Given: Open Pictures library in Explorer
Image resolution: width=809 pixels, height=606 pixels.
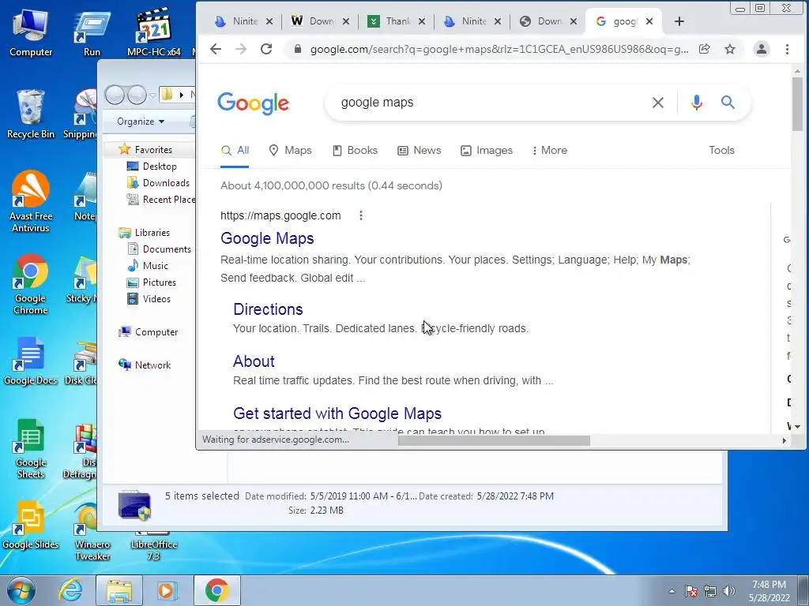Looking at the screenshot, I should [159, 282].
